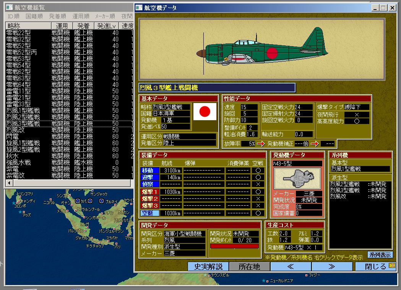Open the メーカー順 menu item
This screenshot has width=401, height=290.
(105, 16)
